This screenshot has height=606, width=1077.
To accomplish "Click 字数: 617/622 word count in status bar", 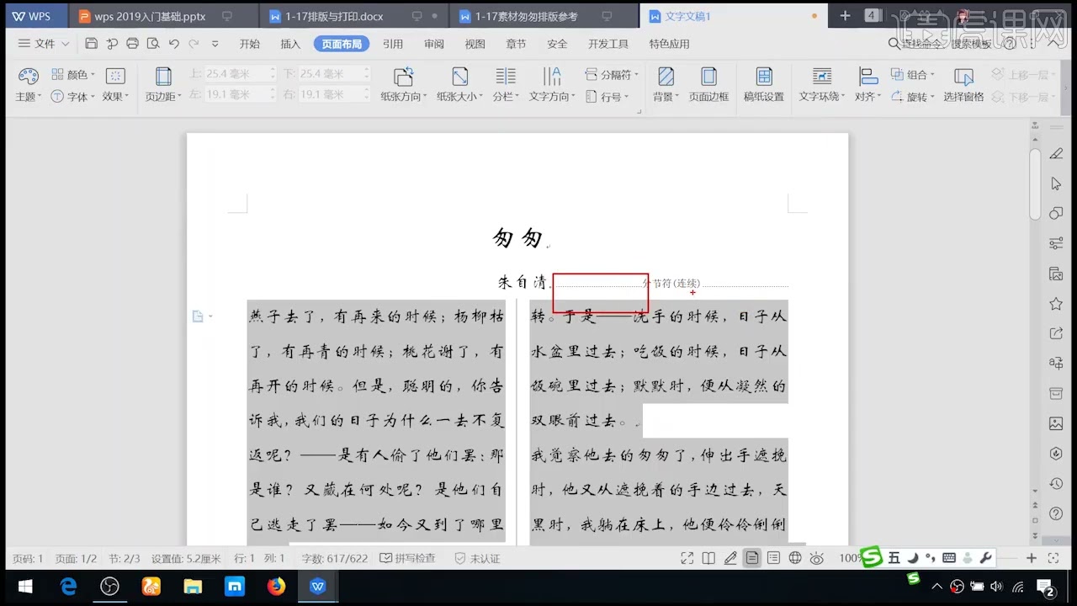I will [x=334, y=558].
